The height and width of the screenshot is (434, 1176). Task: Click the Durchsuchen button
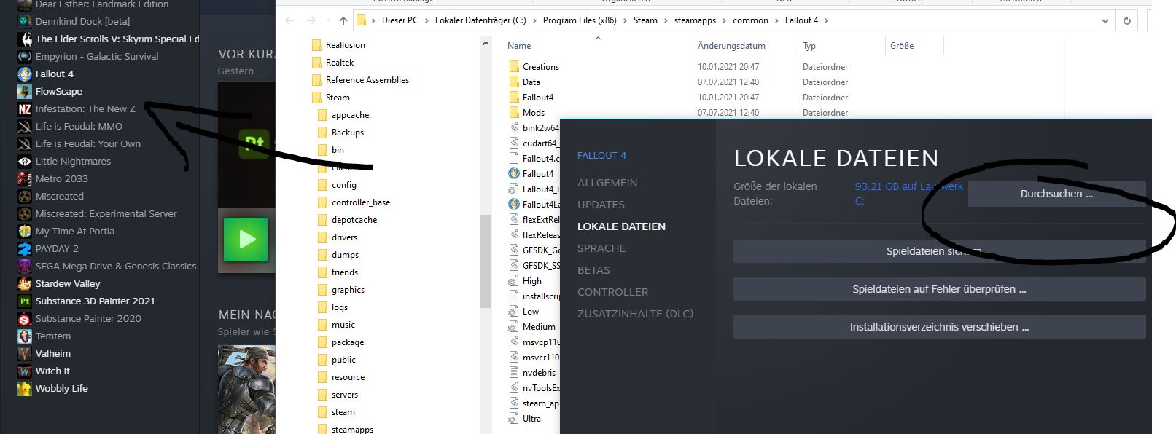pos(1056,194)
